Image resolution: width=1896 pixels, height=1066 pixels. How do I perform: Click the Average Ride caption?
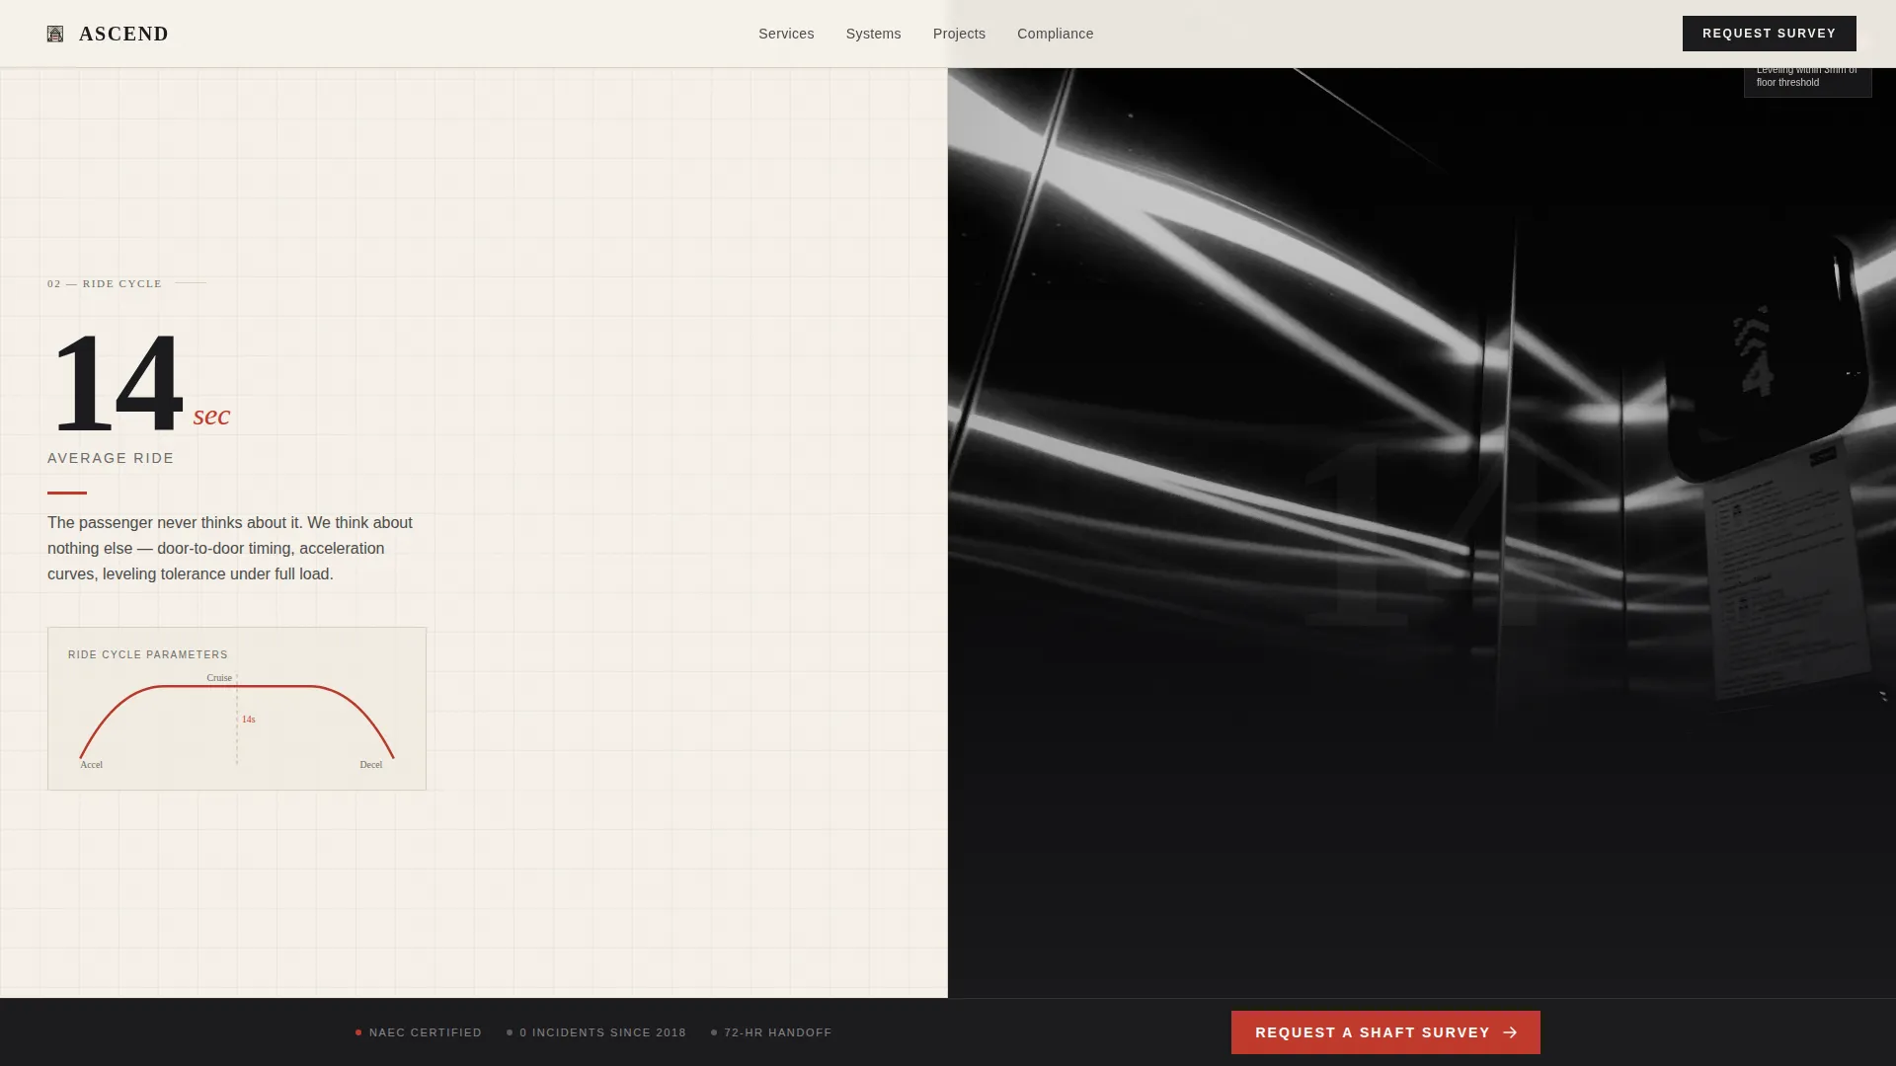[x=111, y=458]
